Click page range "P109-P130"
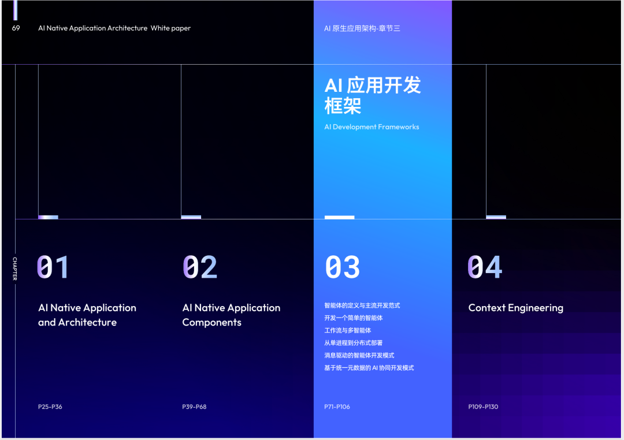624x440 pixels. (483, 407)
